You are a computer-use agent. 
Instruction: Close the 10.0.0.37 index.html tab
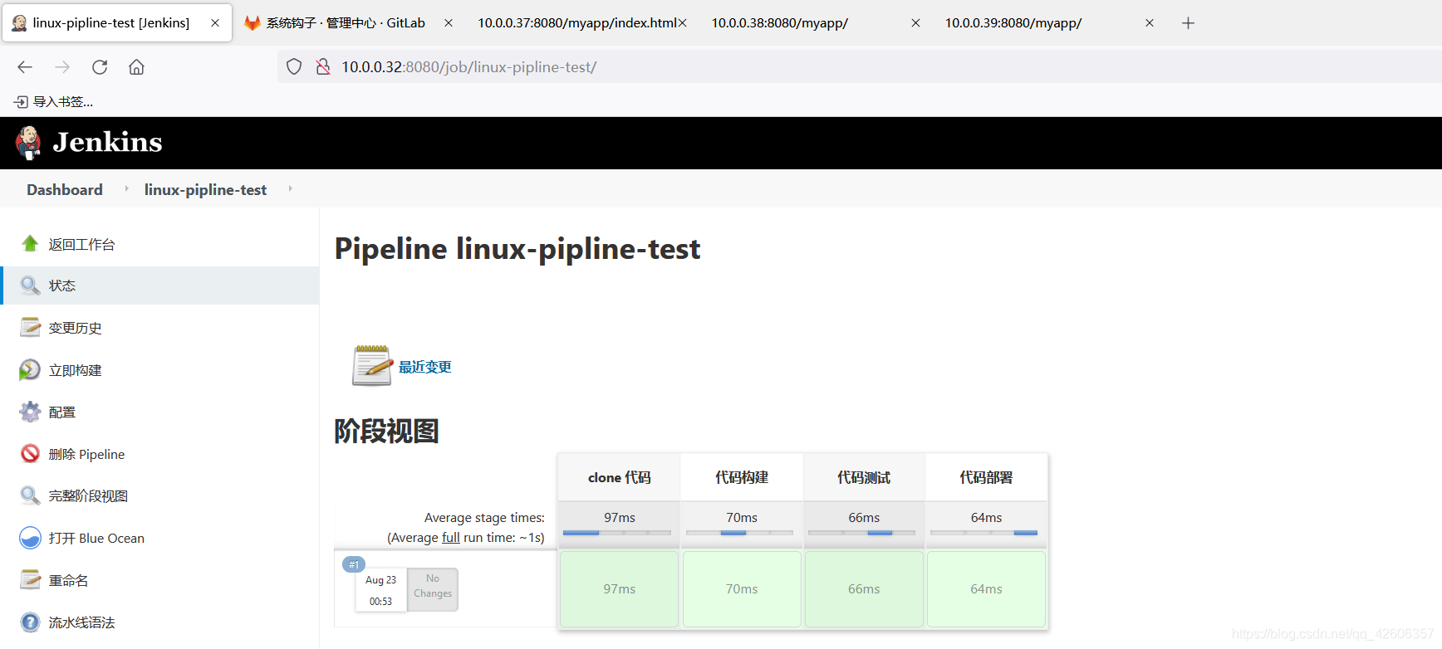[x=683, y=23]
